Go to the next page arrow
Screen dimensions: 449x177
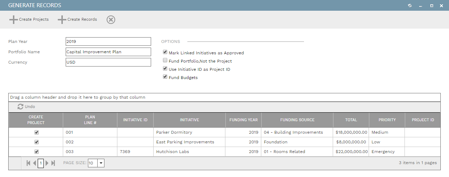pyautogui.click(x=47, y=163)
